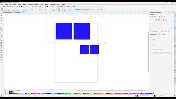Click the rotation angle field
Image resolution: width=176 pixels, height=99 pixels.
33,10
